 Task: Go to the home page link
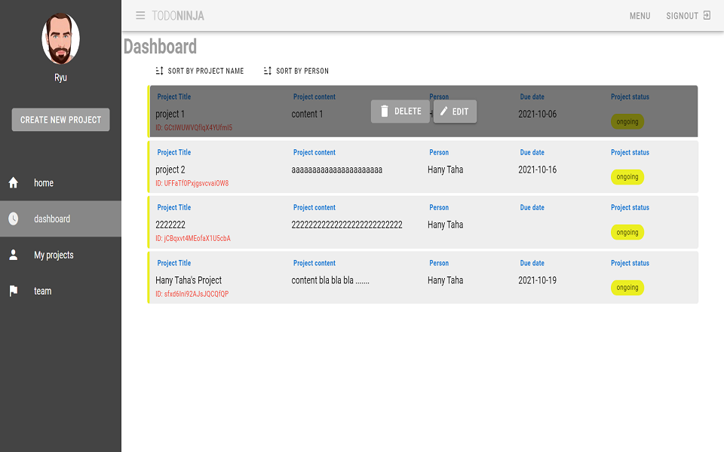click(44, 183)
